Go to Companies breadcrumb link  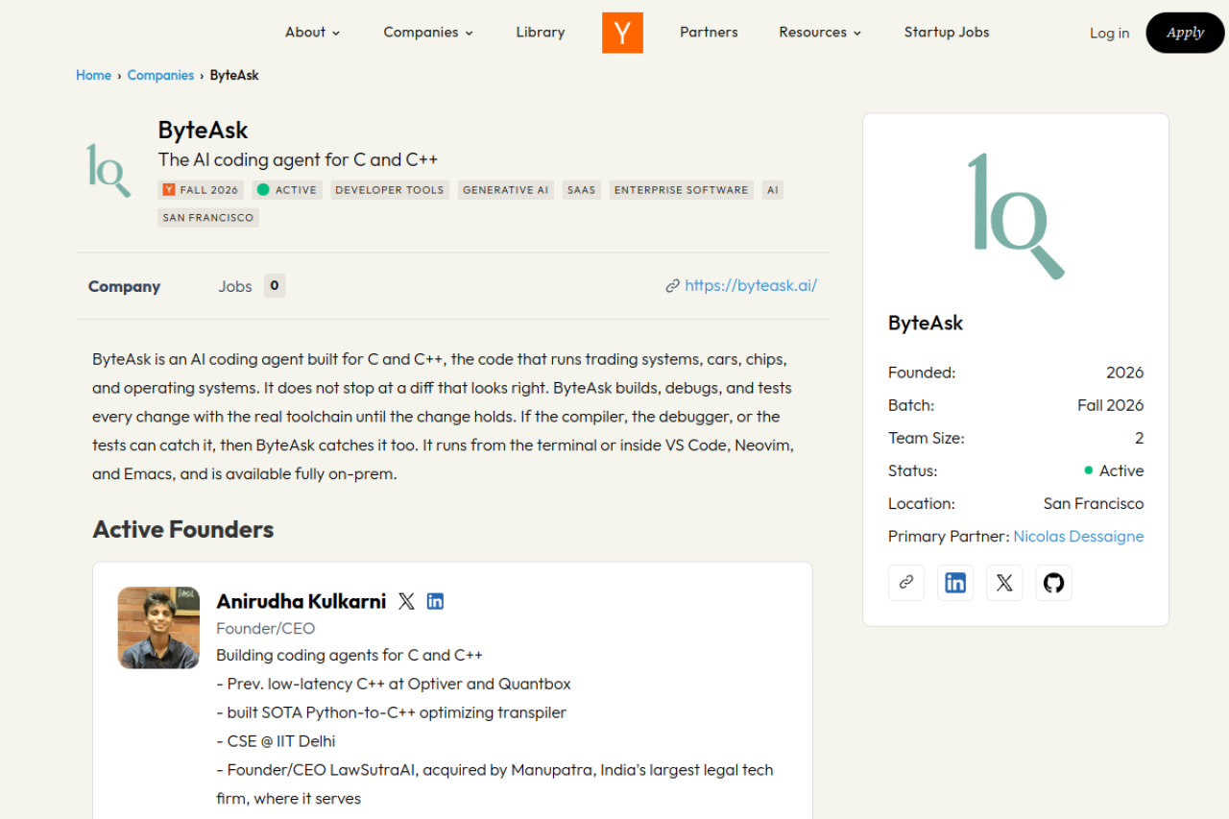point(160,75)
